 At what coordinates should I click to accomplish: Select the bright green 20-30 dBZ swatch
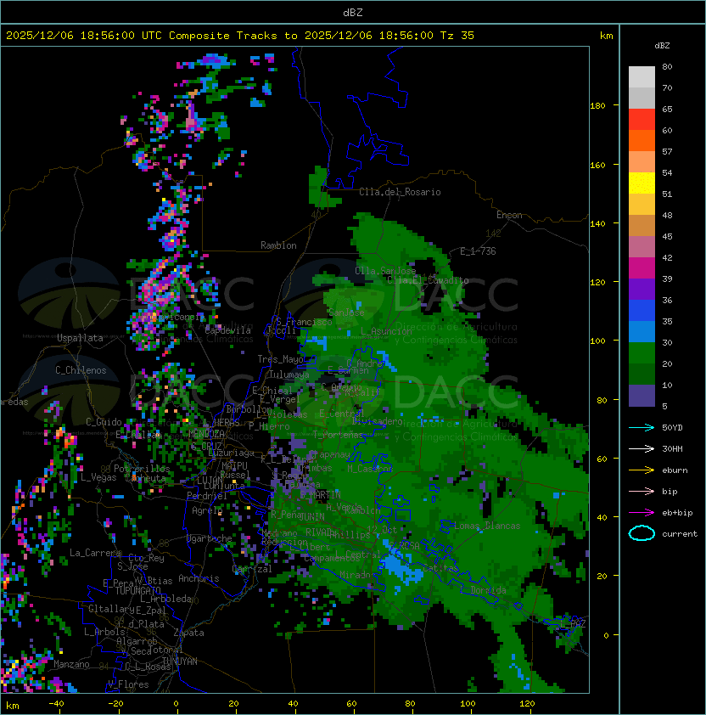(x=642, y=353)
